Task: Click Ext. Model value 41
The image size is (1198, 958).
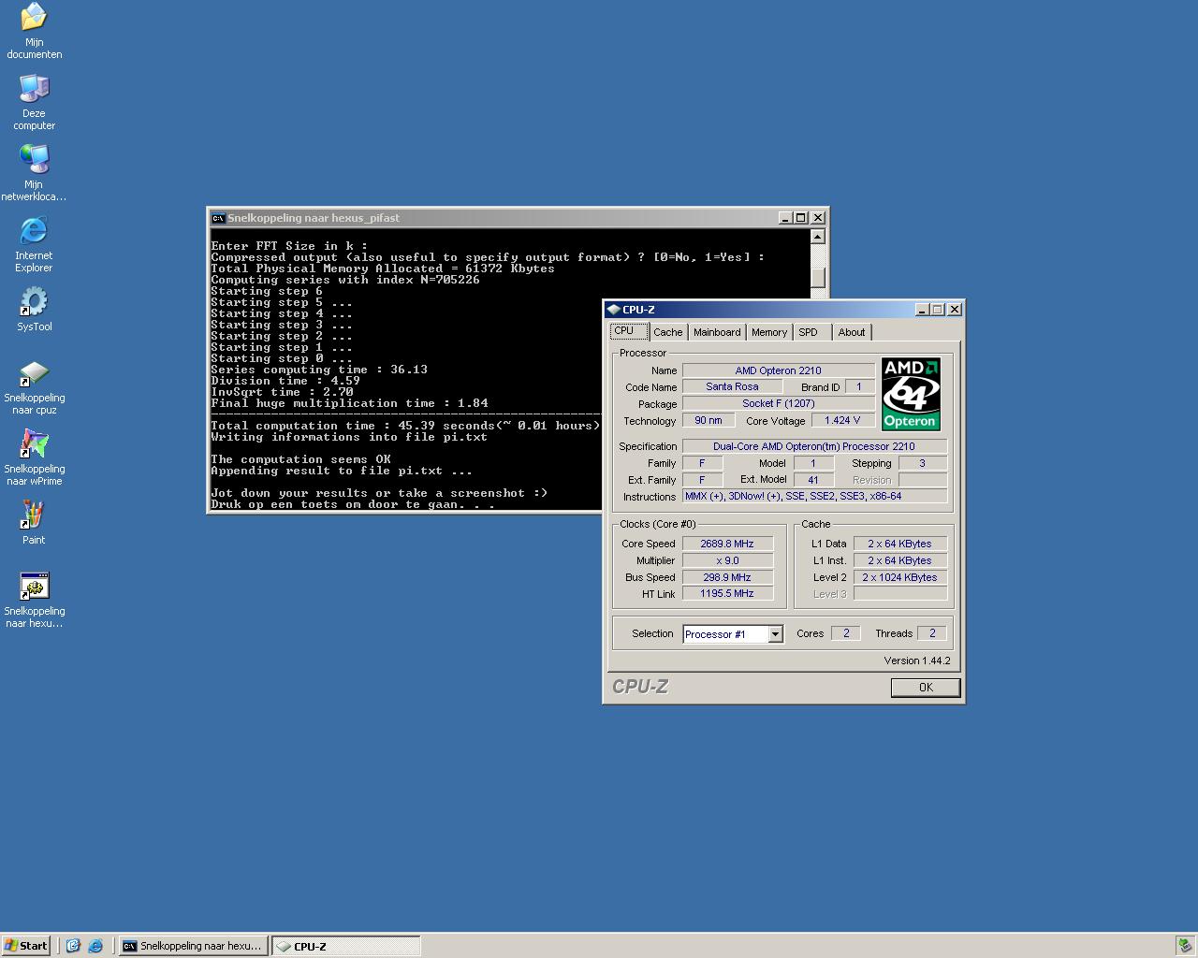Action: tap(813, 479)
